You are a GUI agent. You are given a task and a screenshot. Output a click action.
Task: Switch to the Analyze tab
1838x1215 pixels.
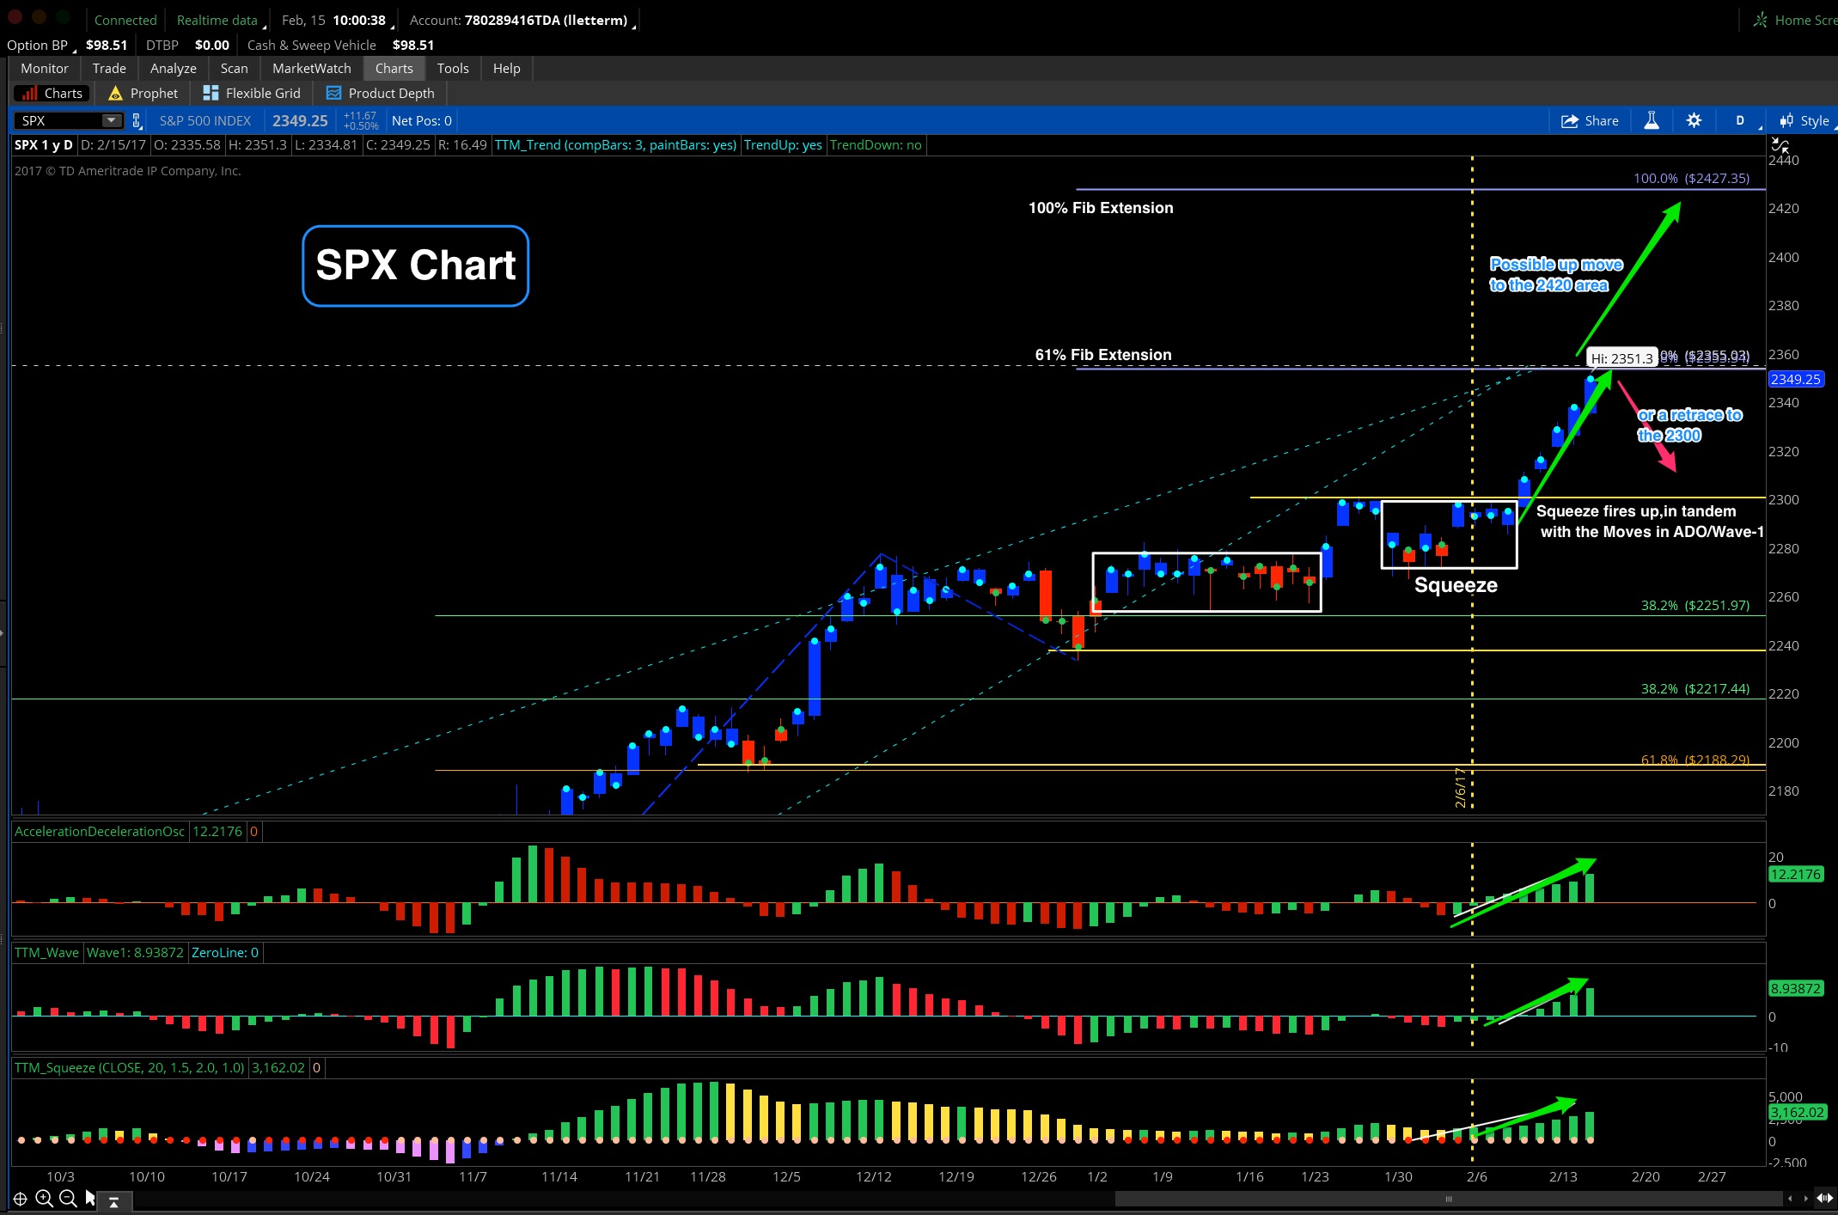click(173, 68)
